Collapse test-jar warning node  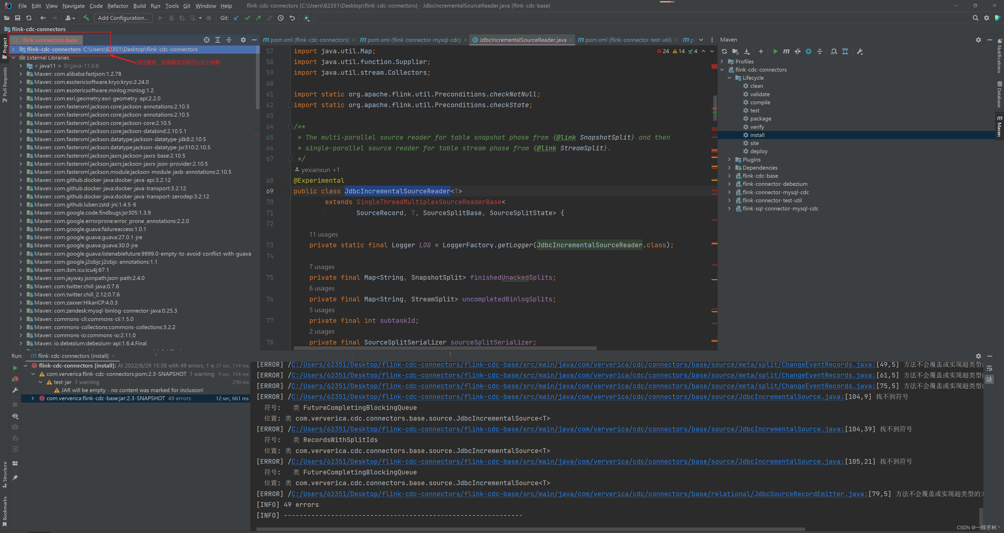(41, 382)
